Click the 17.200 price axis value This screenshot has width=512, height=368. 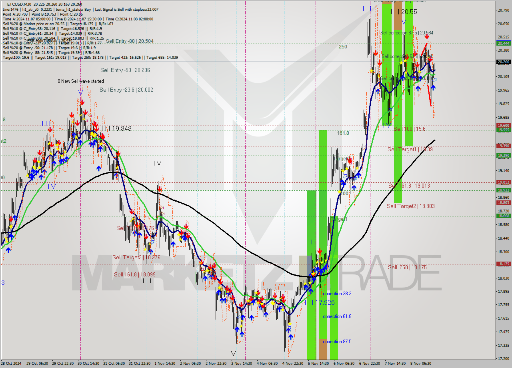pos(503,358)
